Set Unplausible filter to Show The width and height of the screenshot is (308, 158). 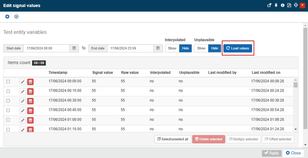(201, 48)
